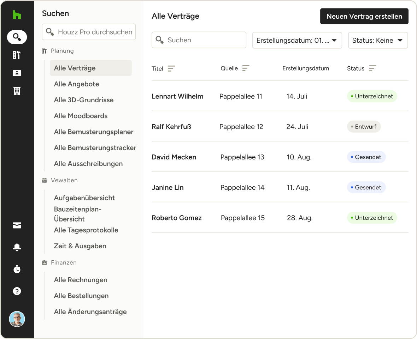Open the notifications bell icon
The width and height of the screenshot is (417, 339).
[17, 247]
